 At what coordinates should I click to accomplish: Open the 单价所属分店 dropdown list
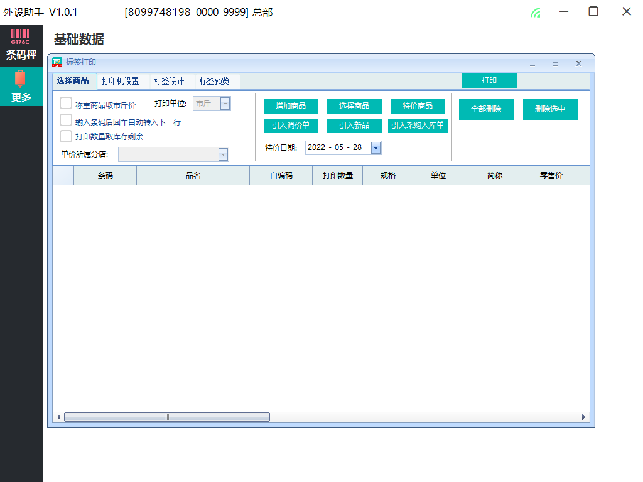click(223, 154)
